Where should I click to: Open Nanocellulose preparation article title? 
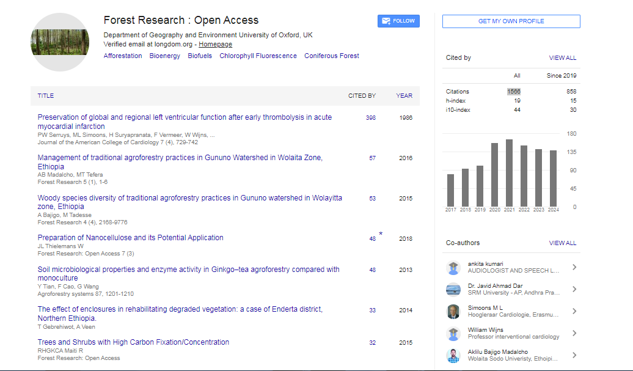(130, 238)
